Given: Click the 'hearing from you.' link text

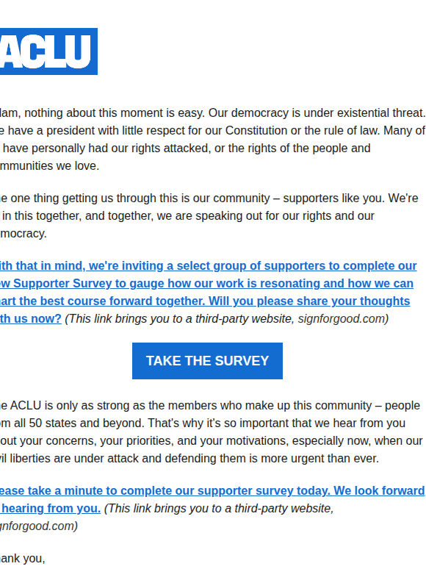Looking at the screenshot, I should click(x=51, y=509).
